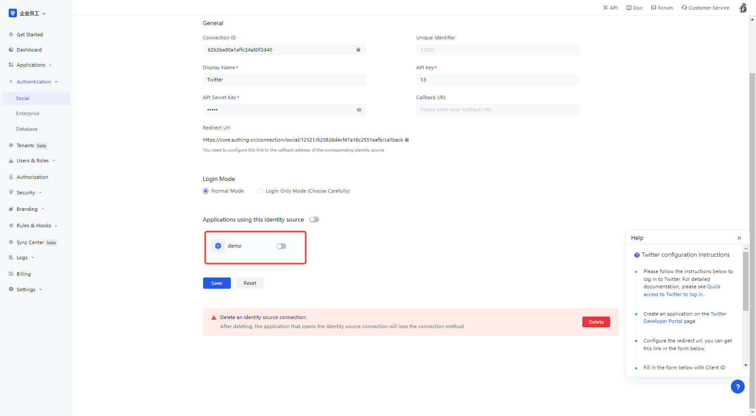Expand the Security sidebar section
Viewport: 756px width, 416px height.
[x=26, y=193]
